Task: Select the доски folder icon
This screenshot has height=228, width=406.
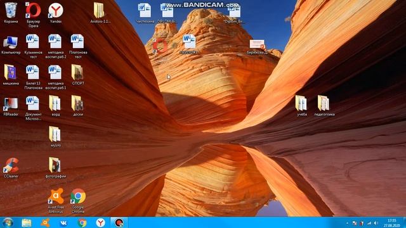Action: click(77, 106)
